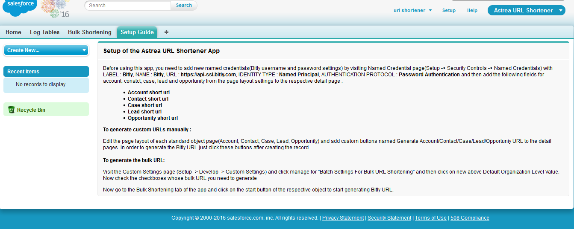574x229 pixels.
Task: Click the Security Statement footer link
Action: pyautogui.click(x=389, y=218)
